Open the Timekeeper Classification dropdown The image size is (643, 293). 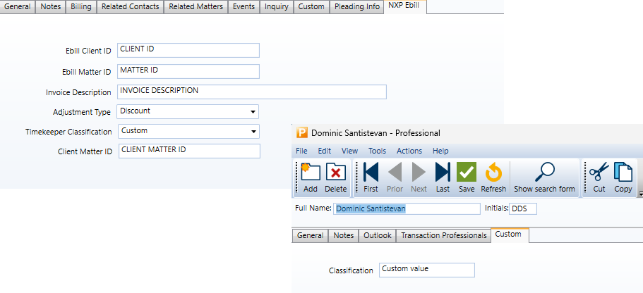253,131
